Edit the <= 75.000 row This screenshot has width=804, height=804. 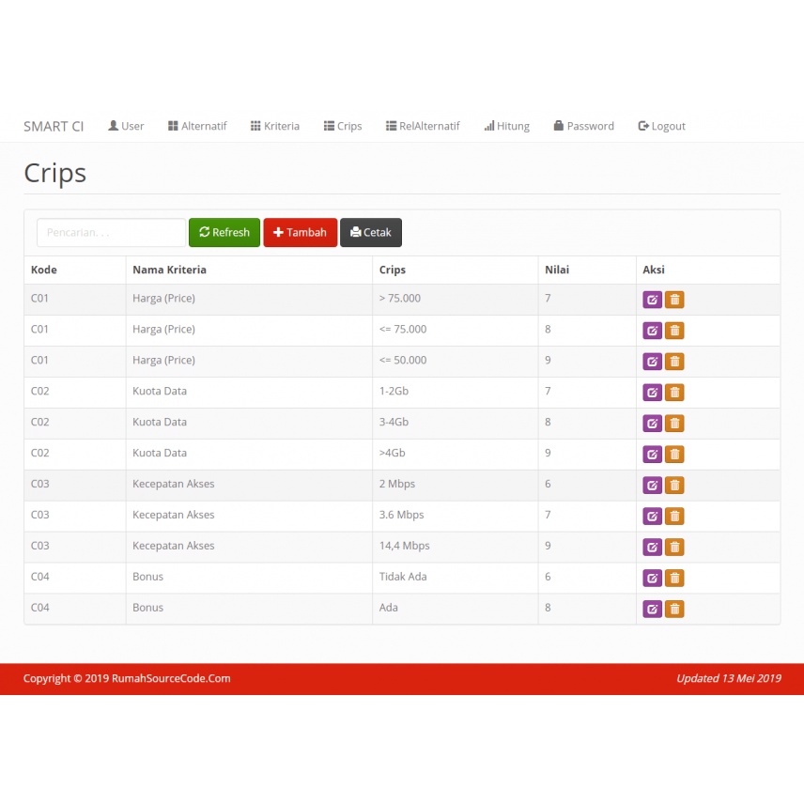(x=652, y=331)
